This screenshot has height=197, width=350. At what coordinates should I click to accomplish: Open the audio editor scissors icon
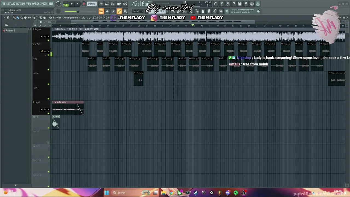(222, 4)
